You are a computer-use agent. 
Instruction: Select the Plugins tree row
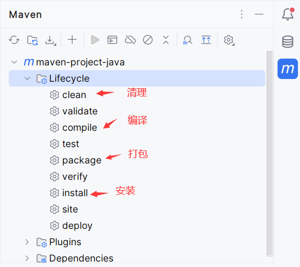tap(137, 242)
